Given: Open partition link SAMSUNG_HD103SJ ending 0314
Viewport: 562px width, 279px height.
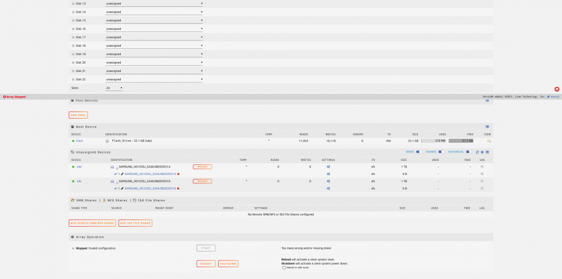Looking at the screenshot, I should click(x=150, y=174).
